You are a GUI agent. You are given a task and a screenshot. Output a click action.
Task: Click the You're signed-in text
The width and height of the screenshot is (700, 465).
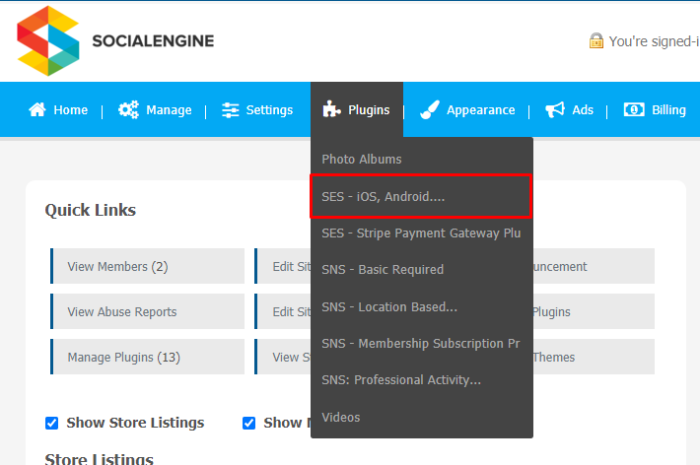pos(654,41)
